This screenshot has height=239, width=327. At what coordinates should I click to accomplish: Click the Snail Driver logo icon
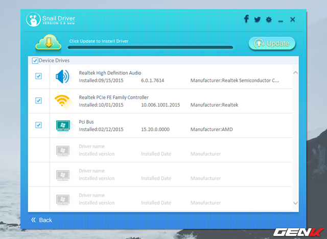point(33,19)
